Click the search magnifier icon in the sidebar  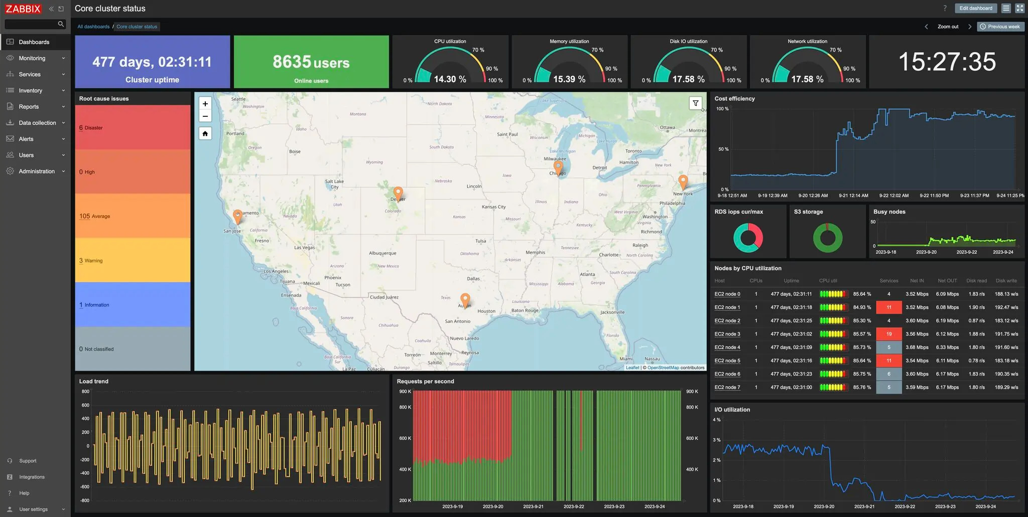point(61,24)
